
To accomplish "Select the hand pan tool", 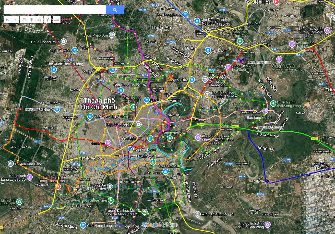I will pos(23,20).
